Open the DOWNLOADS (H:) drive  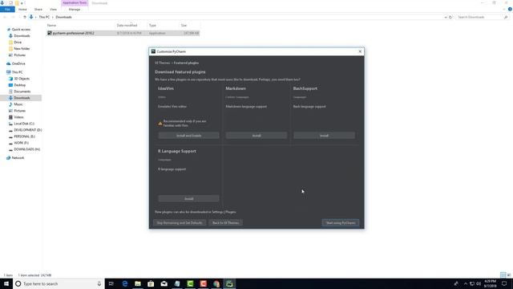pos(26,149)
